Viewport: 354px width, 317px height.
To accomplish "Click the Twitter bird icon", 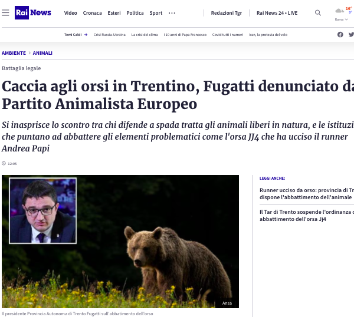I will 351,35.
